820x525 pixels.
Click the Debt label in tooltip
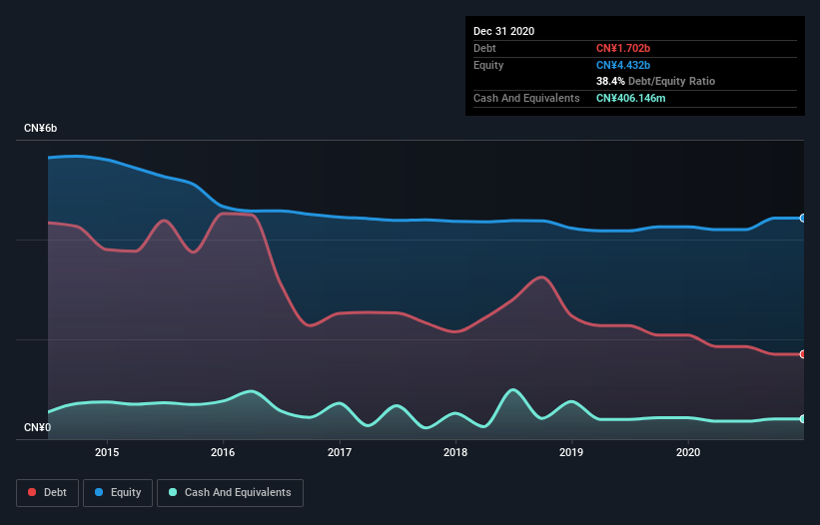point(484,48)
